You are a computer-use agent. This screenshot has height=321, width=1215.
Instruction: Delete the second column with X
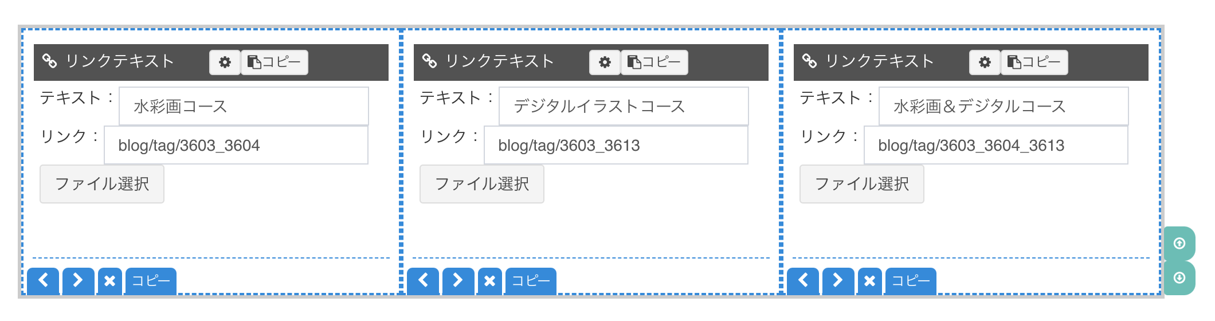point(490,281)
